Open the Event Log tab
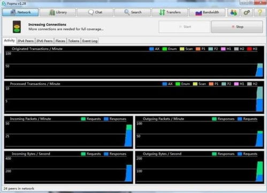This screenshot has height=193, width=267. [90, 41]
